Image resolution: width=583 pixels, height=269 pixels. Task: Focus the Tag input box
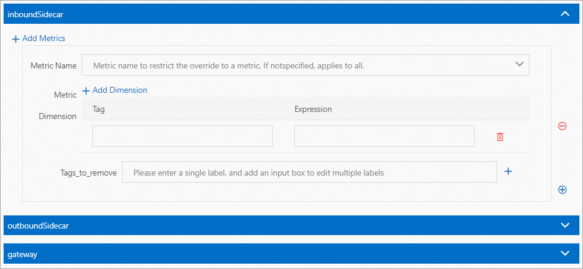182,136
